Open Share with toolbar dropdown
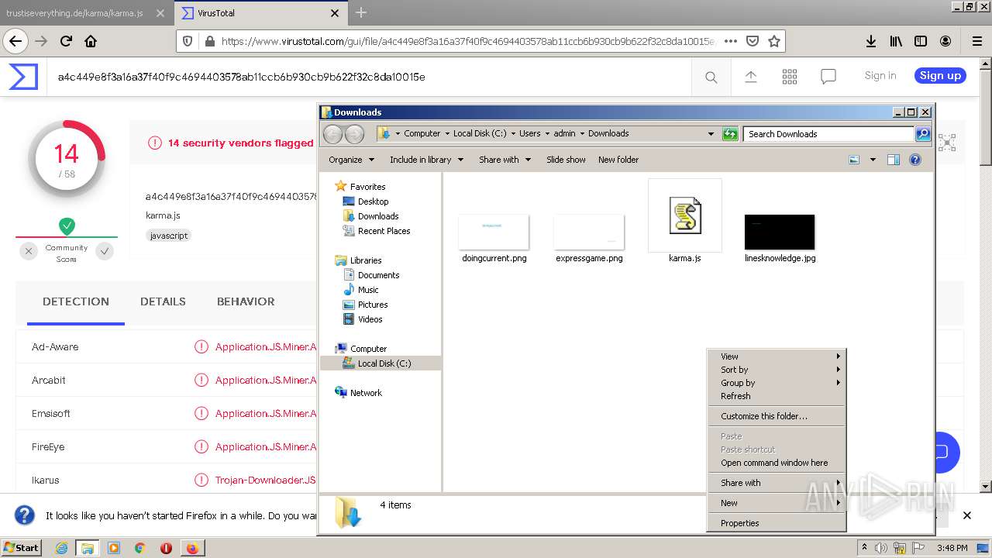Image resolution: width=992 pixels, height=558 pixels. pyautogui.click(x=505, y=160)
